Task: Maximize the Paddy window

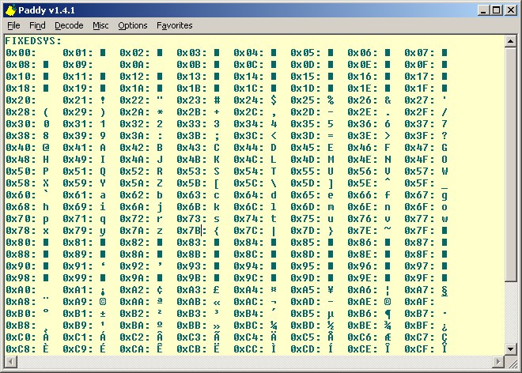Action: (x=496, y=10)
